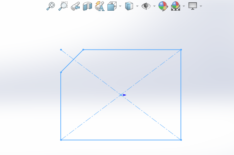
Task: Select the top horizontal sketch line
Action: [132, 50]
